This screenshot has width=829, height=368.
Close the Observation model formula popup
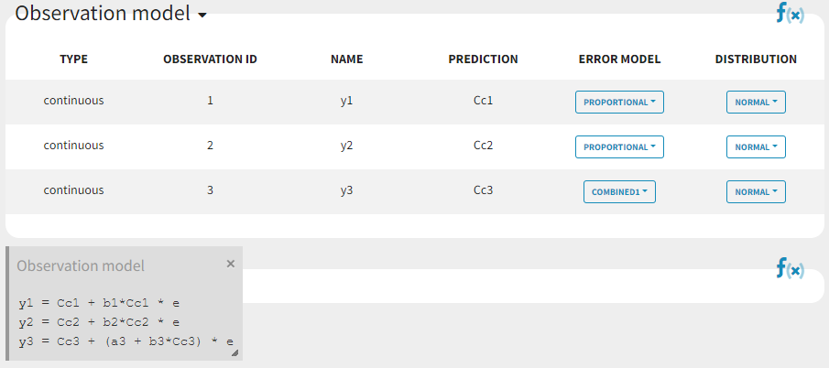(x=230, y=264)
